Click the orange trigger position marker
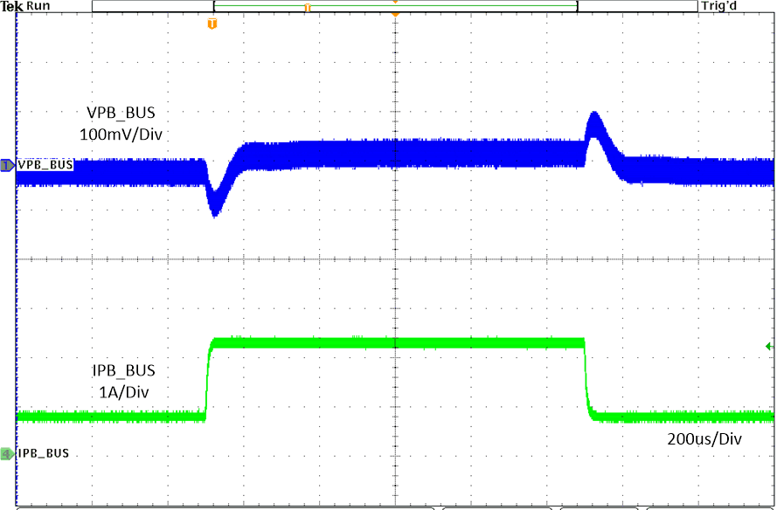The image size is (777, 510). pos(395,14)
